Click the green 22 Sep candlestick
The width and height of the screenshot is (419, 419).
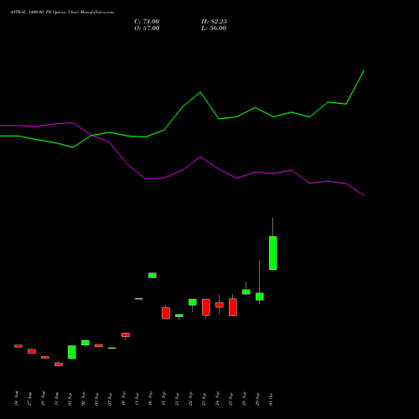point(193,303)
